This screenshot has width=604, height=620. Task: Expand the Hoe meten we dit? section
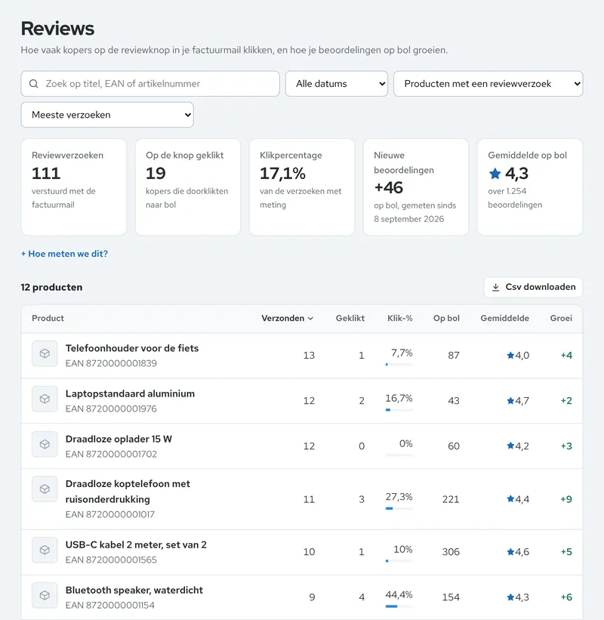coord(64,254)
